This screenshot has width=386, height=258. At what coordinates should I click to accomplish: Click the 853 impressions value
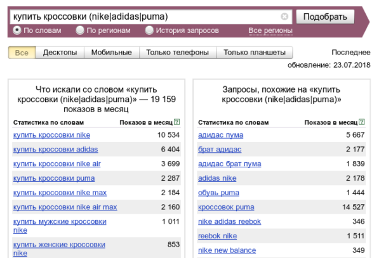pyautogui.click(x=173, y=245)
